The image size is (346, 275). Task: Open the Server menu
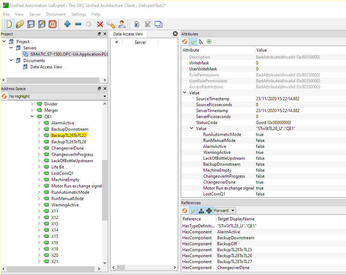tap(35, 14)
